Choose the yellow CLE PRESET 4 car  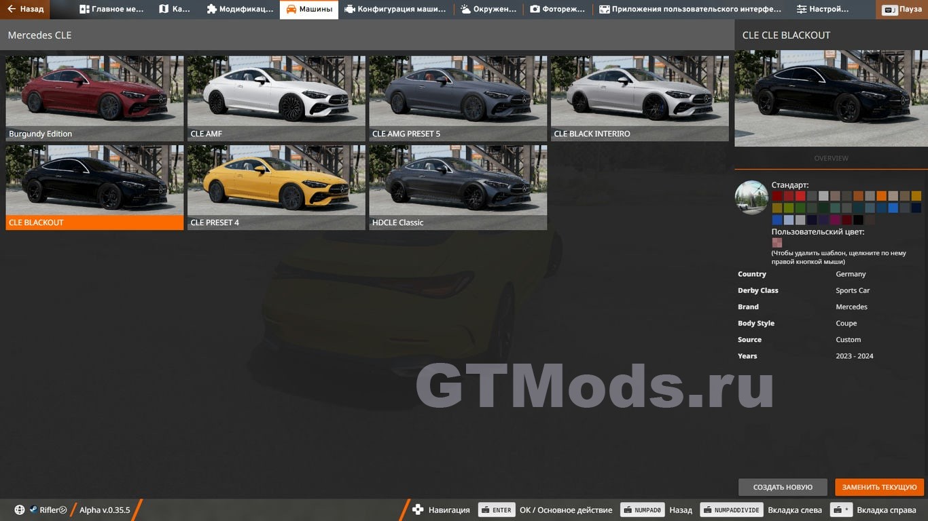[x=276, y=187]
